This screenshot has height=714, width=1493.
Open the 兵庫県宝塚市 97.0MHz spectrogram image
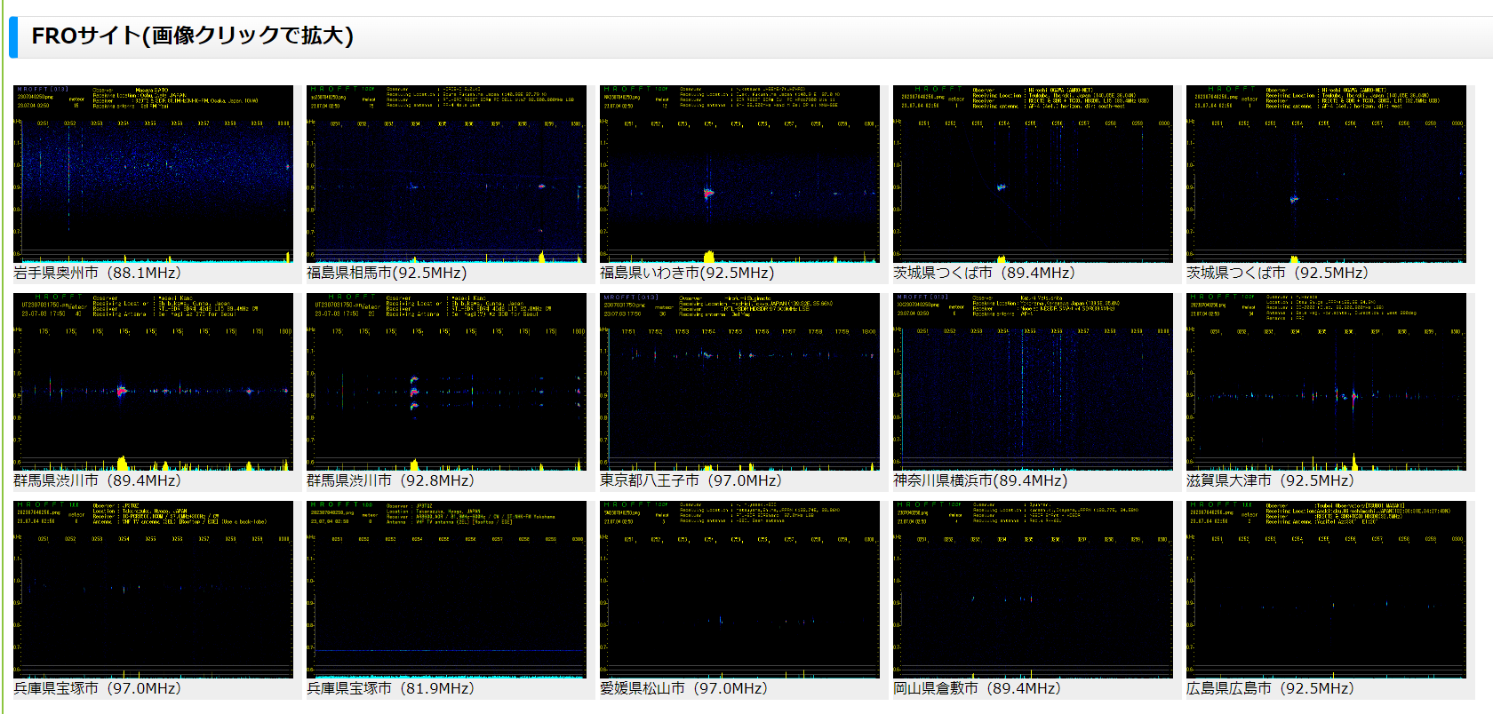tap(153, 590)
